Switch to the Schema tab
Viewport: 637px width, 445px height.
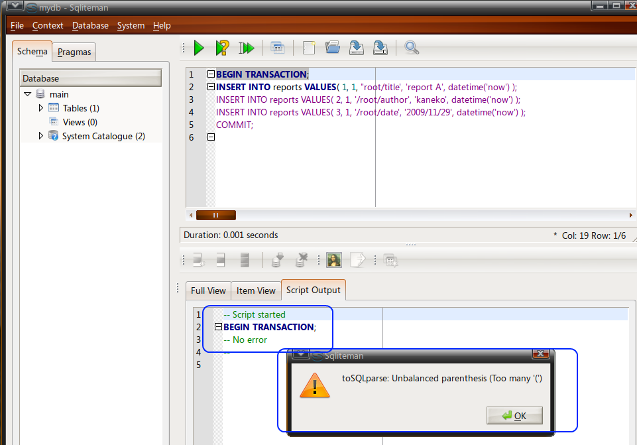(32, 51)
